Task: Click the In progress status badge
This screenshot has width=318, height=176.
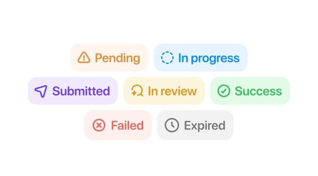Action: point(201,58)
